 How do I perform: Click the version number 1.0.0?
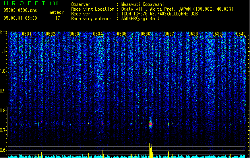[54, 4]
